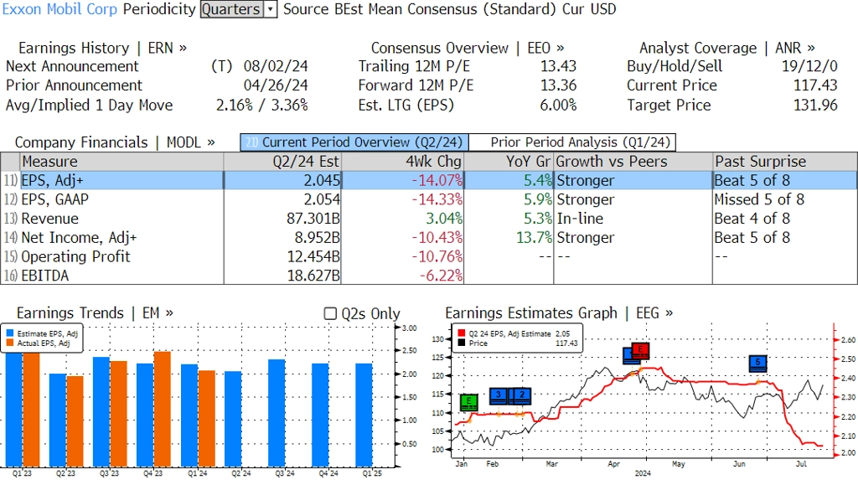Click the Exxon Mobil Corp title
Viewport: 858px width, 480px height.
[x=59, y=9]
